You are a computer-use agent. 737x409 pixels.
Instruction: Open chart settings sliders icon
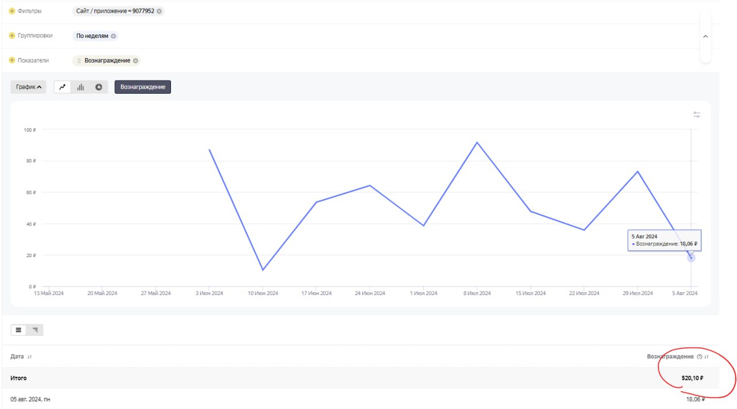click(x=697, y=115)
